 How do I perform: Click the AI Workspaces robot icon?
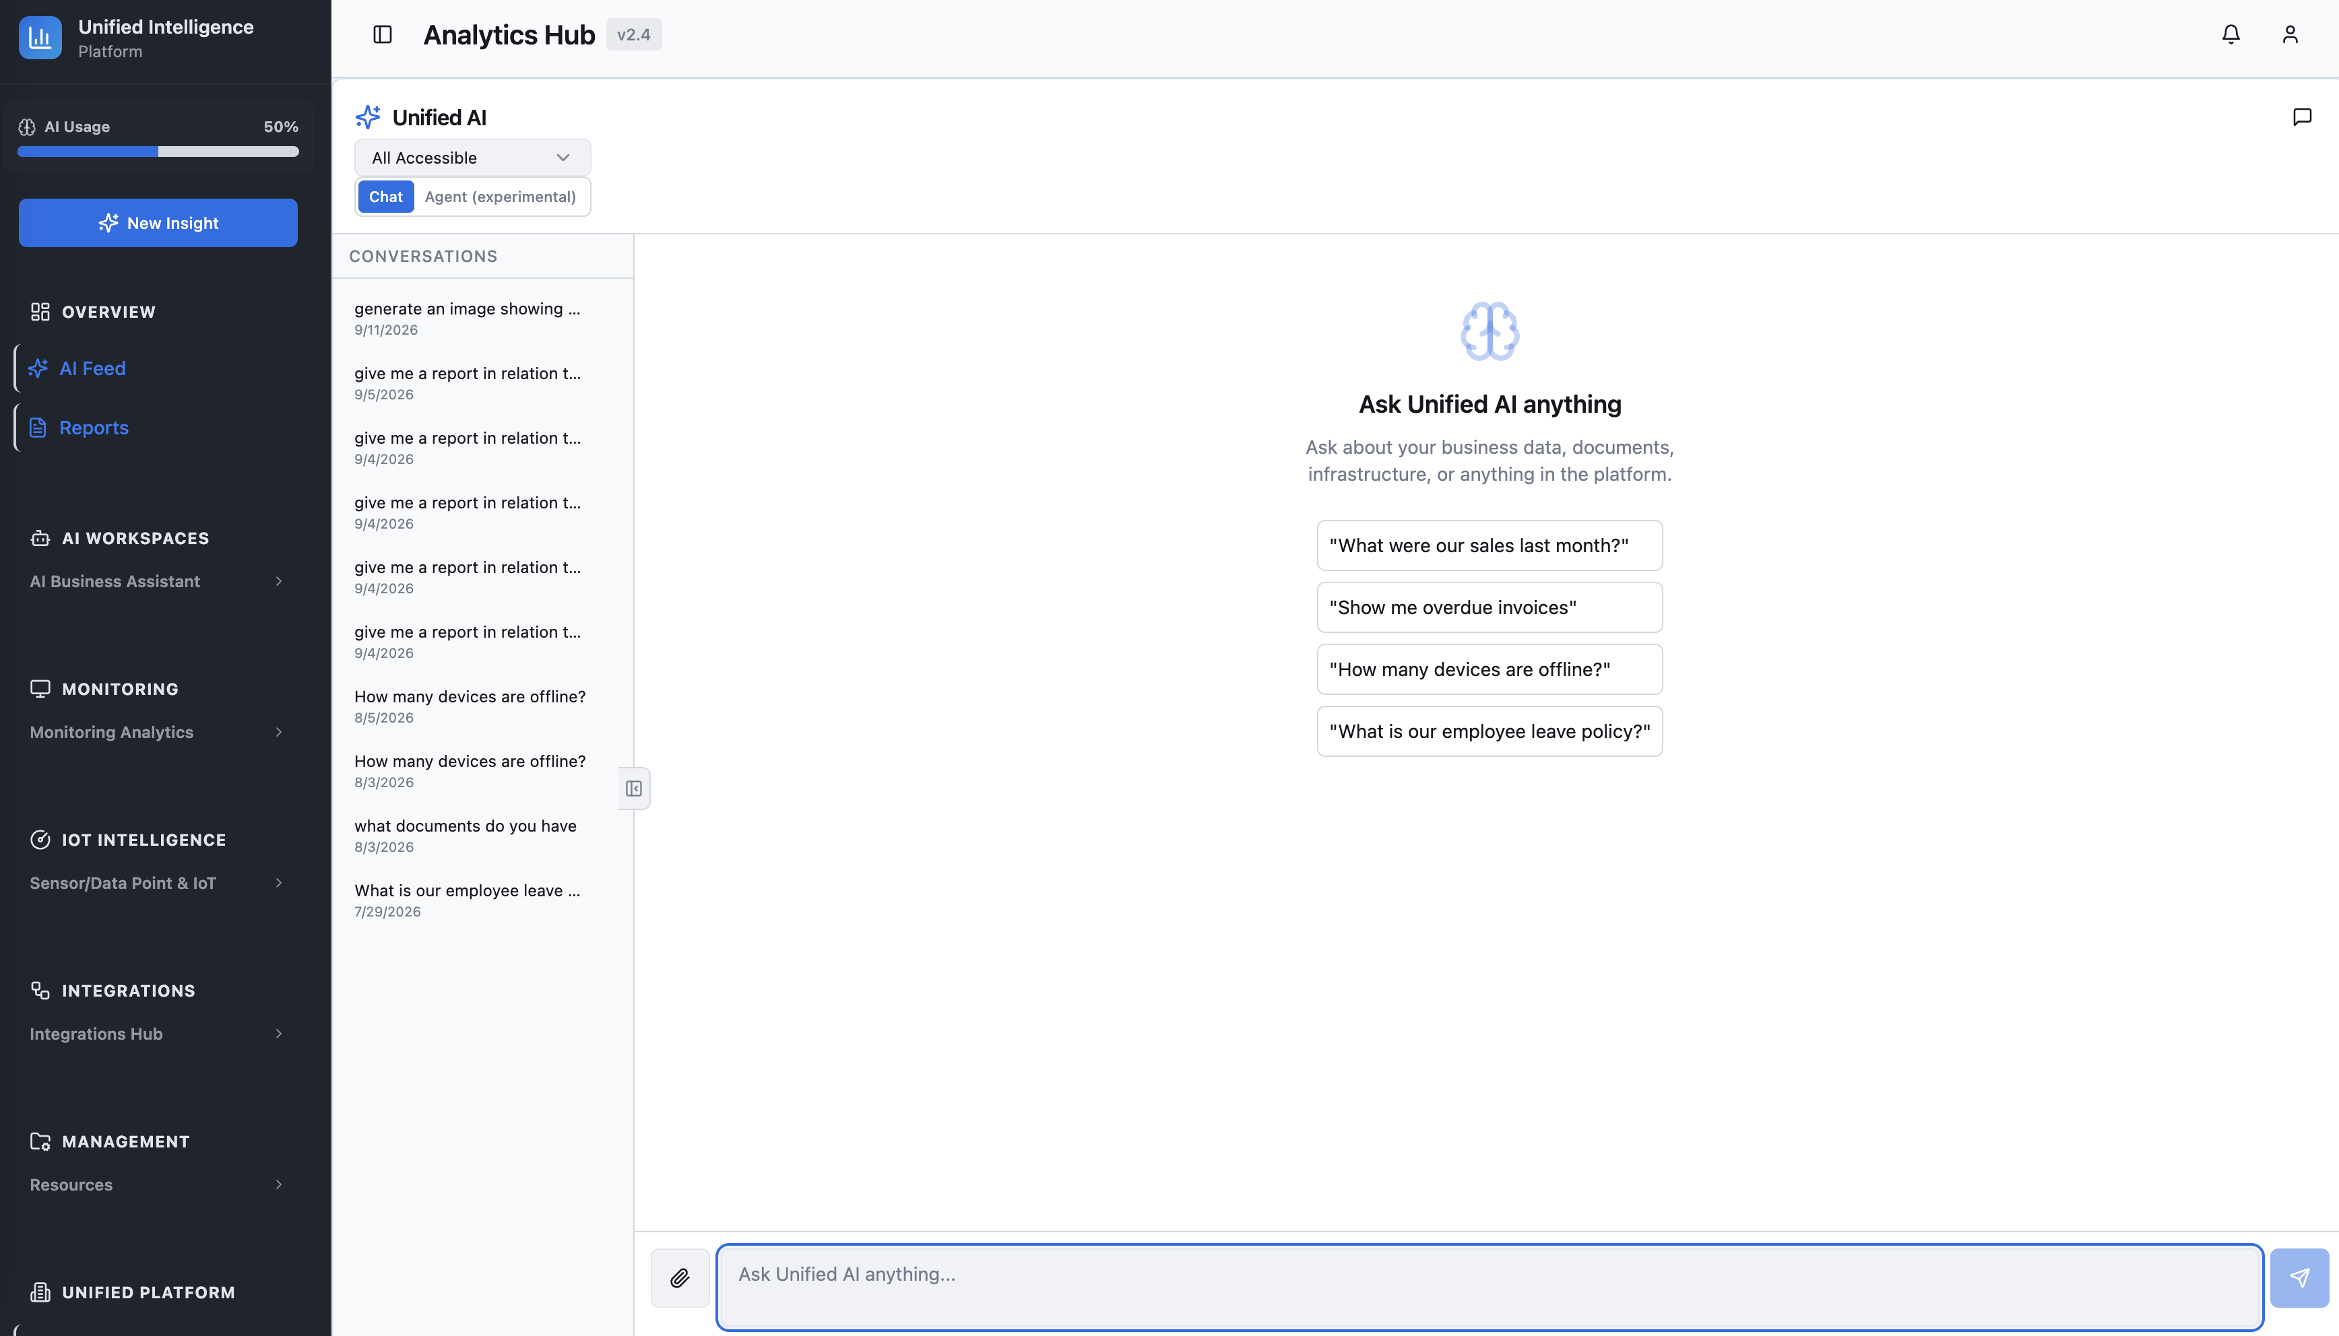point(40,538)
